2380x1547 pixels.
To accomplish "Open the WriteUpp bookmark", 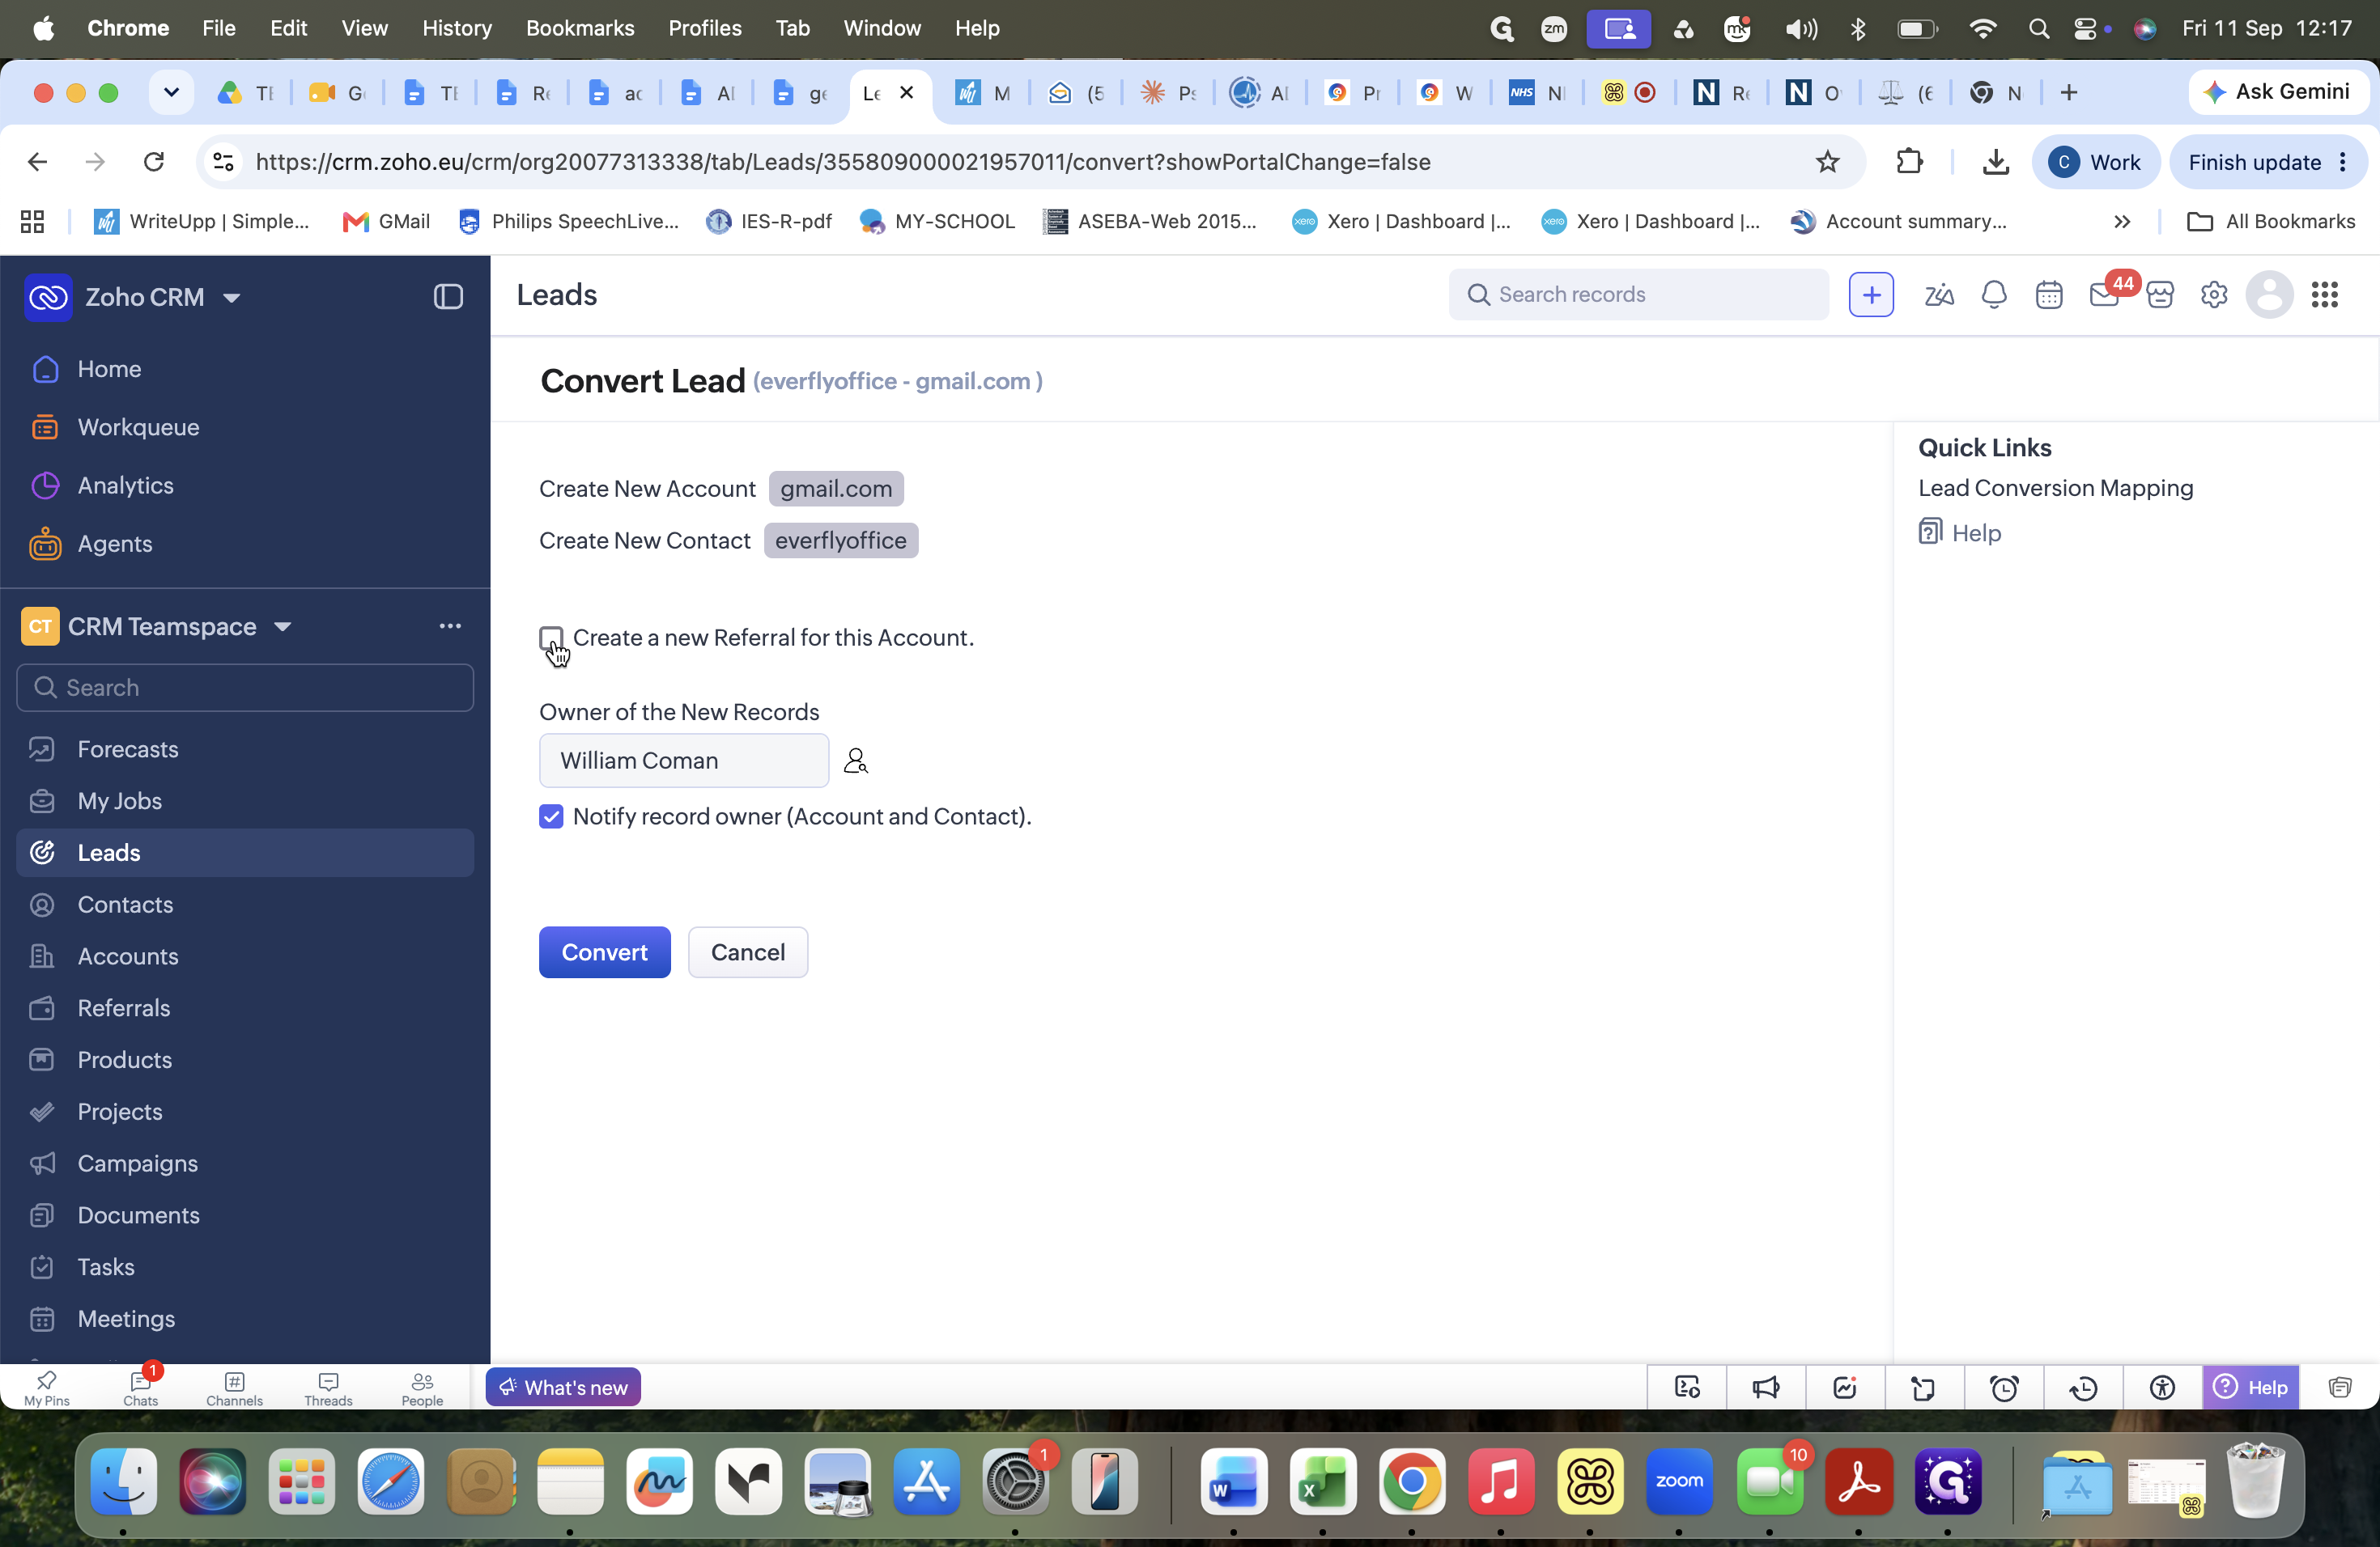I will click(x=201, y=222).
